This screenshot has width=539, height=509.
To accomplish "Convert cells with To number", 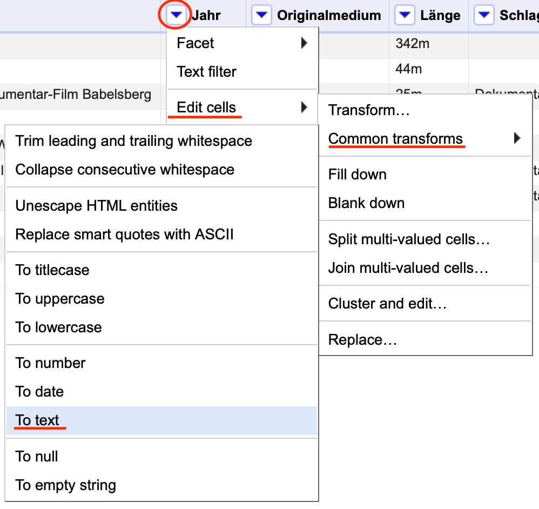I will click(50, 363).
